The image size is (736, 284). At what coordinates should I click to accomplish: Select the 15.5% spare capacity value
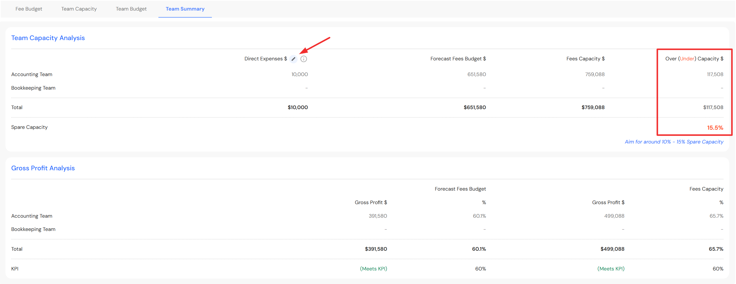point(715,128)
